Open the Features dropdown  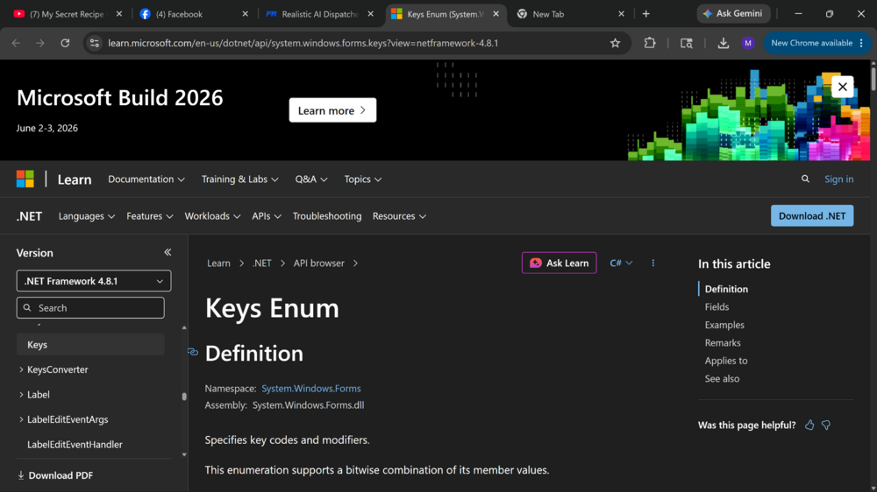(150, 216)
